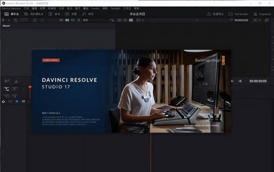Switch media pool to filmstrip view
The height and width of the screenshot is (172, 274).
tap(73, 20)
